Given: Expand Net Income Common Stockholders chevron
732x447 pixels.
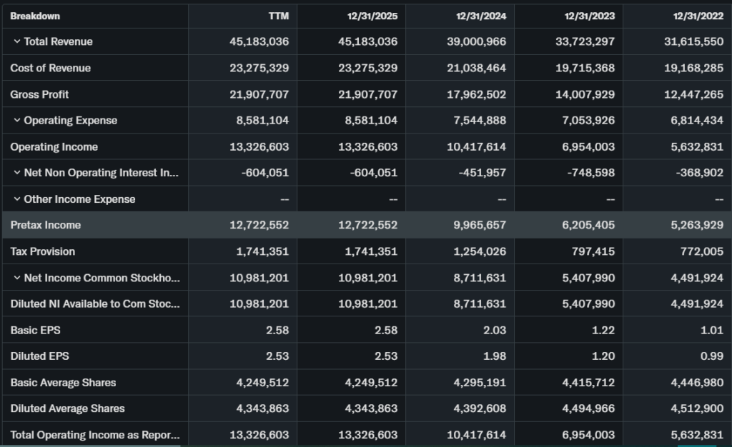Looking at the screenshot, I should 17,278.
